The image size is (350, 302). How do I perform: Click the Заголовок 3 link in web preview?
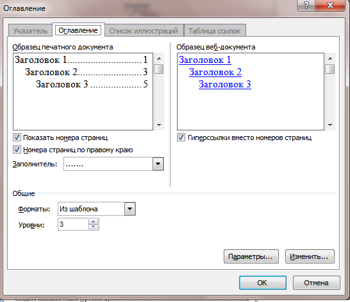pyautogui.click(x=225, y=84)
